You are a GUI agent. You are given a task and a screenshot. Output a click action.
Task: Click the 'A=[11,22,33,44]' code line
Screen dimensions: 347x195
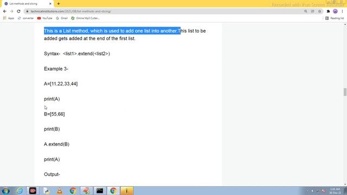click(x=61, y=84)
